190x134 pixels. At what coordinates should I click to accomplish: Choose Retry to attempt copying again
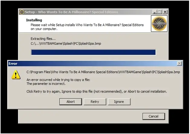tap(95, 102)
